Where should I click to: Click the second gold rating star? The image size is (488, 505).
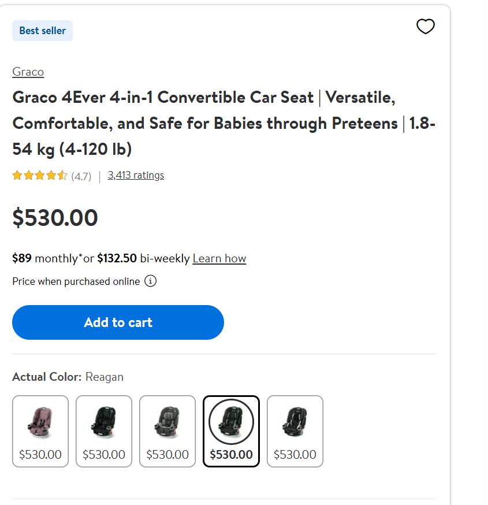click(x=28, y=174)
